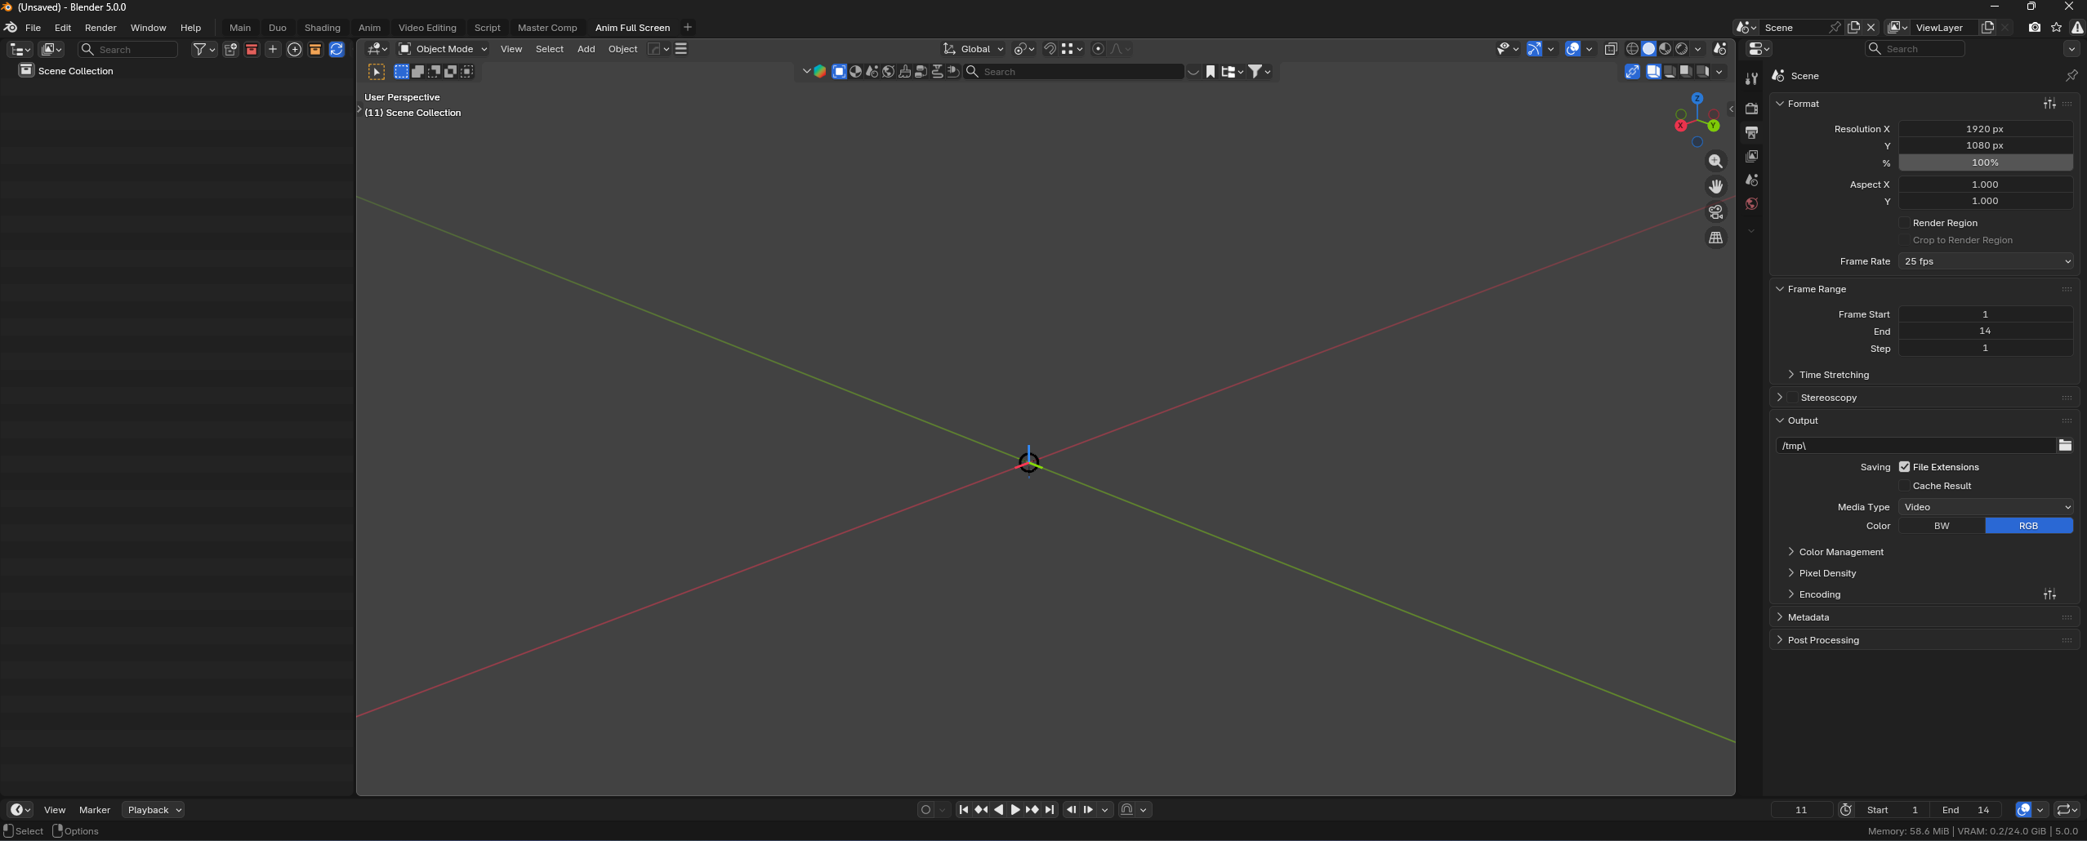Open the Output properties printer tab icon
The image size is (2087, 841).
1751,132
